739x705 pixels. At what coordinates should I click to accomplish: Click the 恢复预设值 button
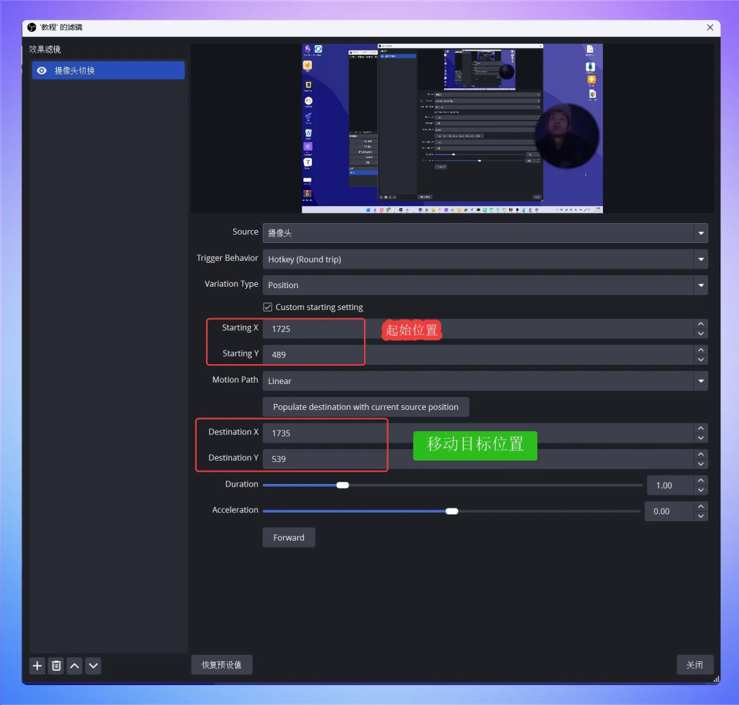point(221,665)
